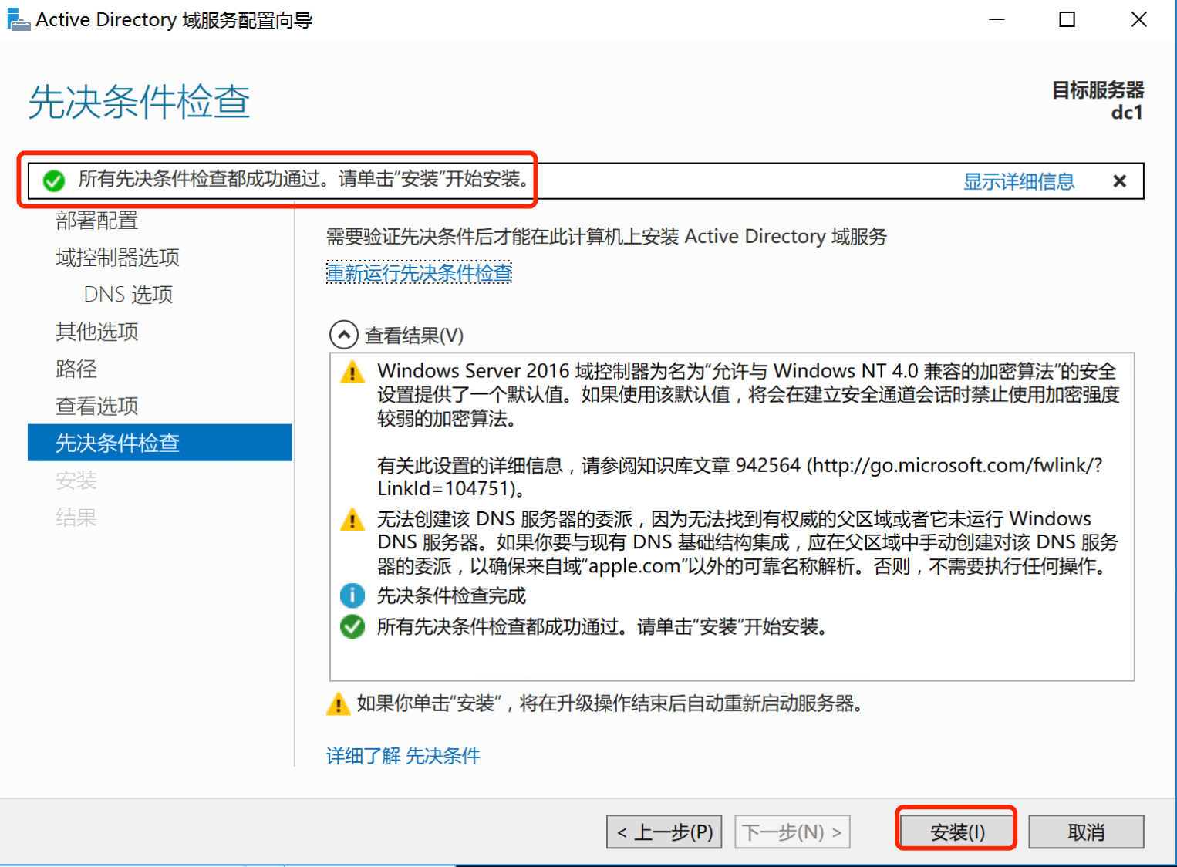The width and height of the screenshot is (1177, 867).
Task: Click the Windows Server 2016 warning icon
Action: click(x=352, y=373)
